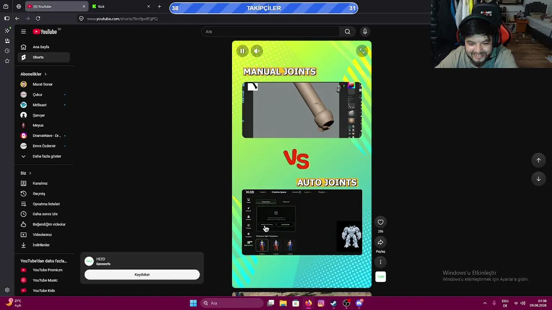This screenshot has width=552, height=310.
Task: Go back to the previous page
Action: coord(17,19)
